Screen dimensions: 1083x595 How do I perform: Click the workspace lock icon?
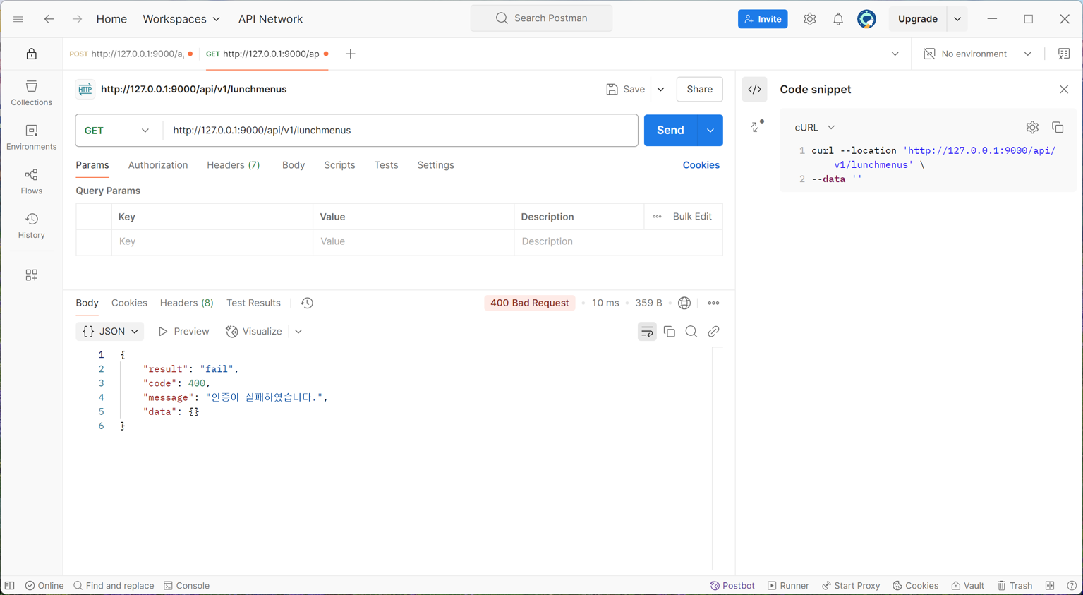pyautogui.click(x=32, y=54)
